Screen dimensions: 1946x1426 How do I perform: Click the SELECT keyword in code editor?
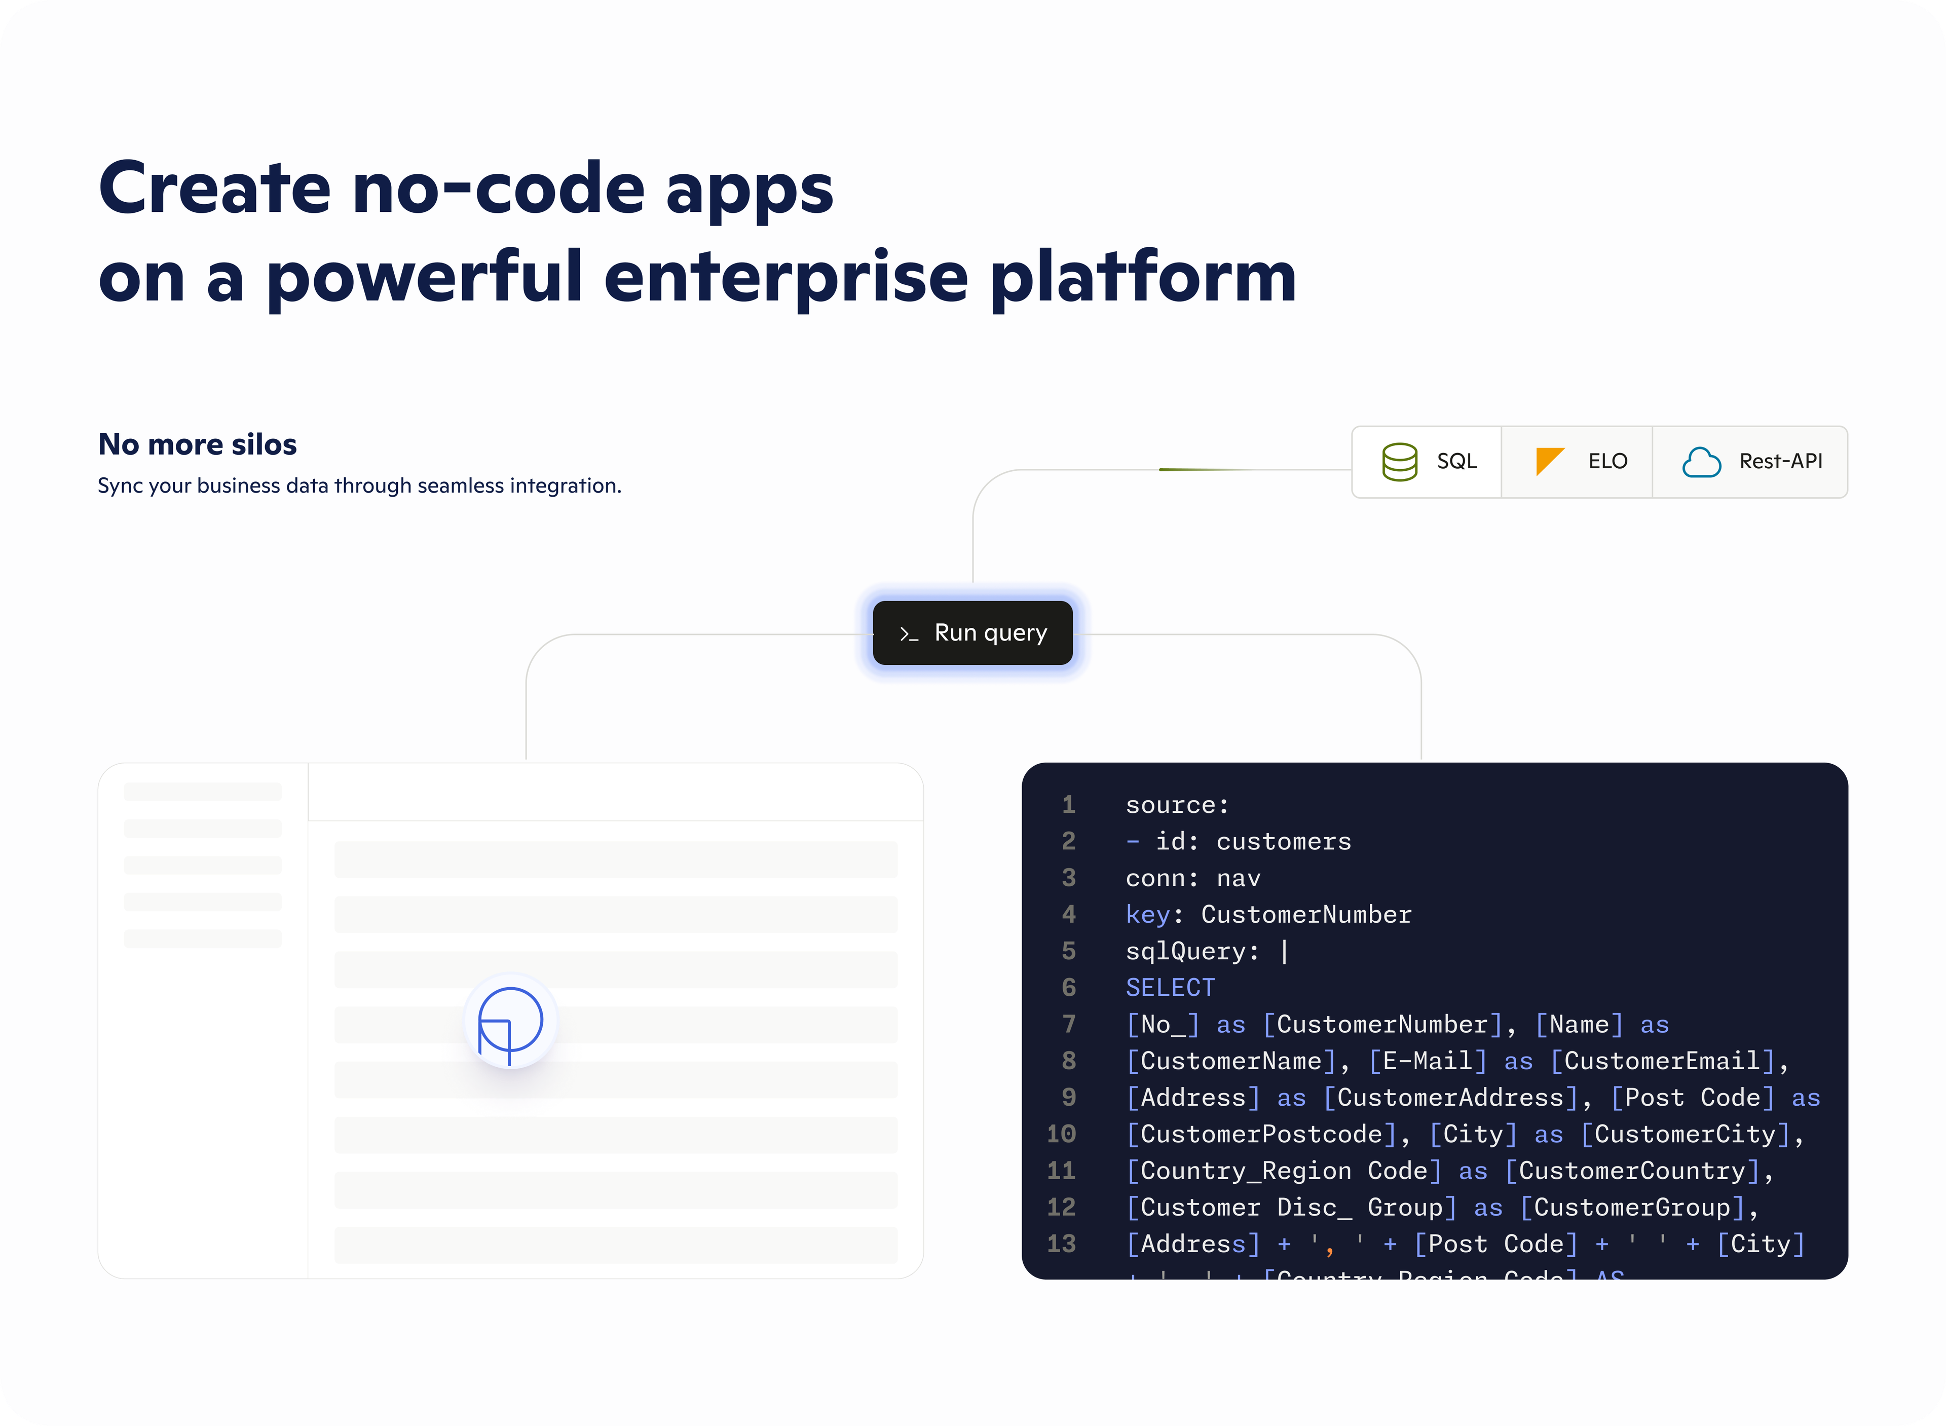click(x=1169, y=988)
